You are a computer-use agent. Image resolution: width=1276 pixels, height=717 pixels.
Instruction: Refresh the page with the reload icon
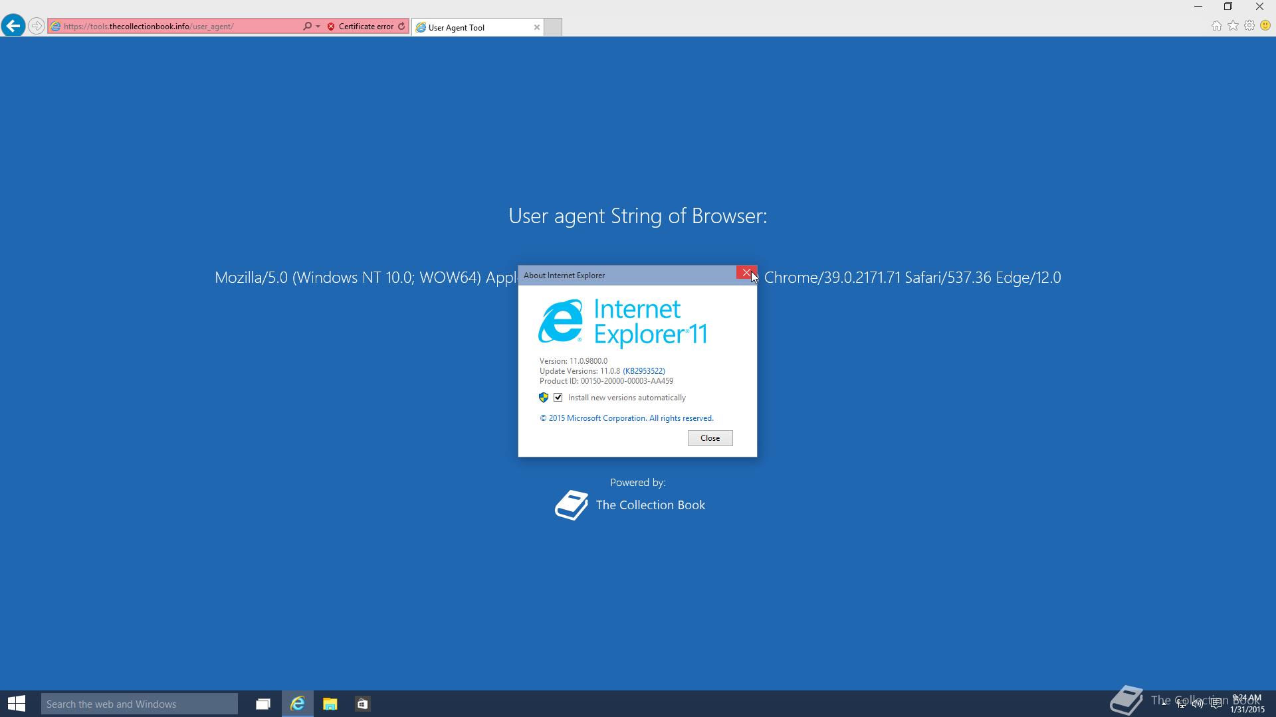[401, 27]
